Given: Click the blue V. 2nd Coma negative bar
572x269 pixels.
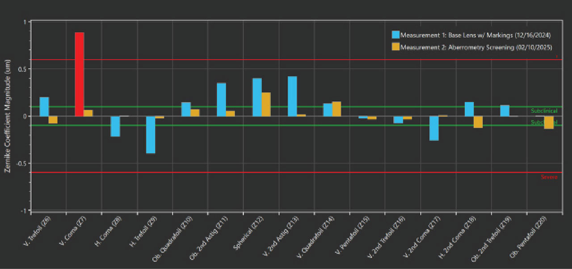Looking at the screenshot, I should tap(433, 128).
